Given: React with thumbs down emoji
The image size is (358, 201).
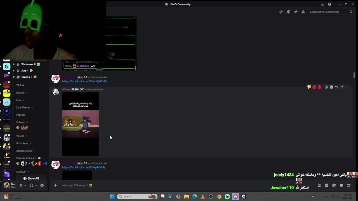Looking at the screenshot, I should 309,87.
